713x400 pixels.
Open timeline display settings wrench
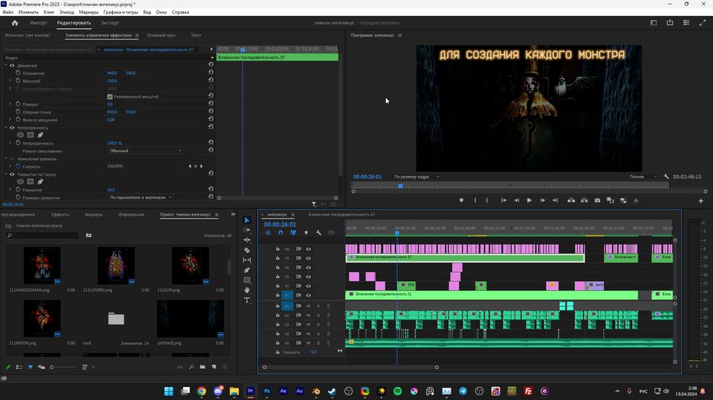pyautogui.click(x=318, y=232)
